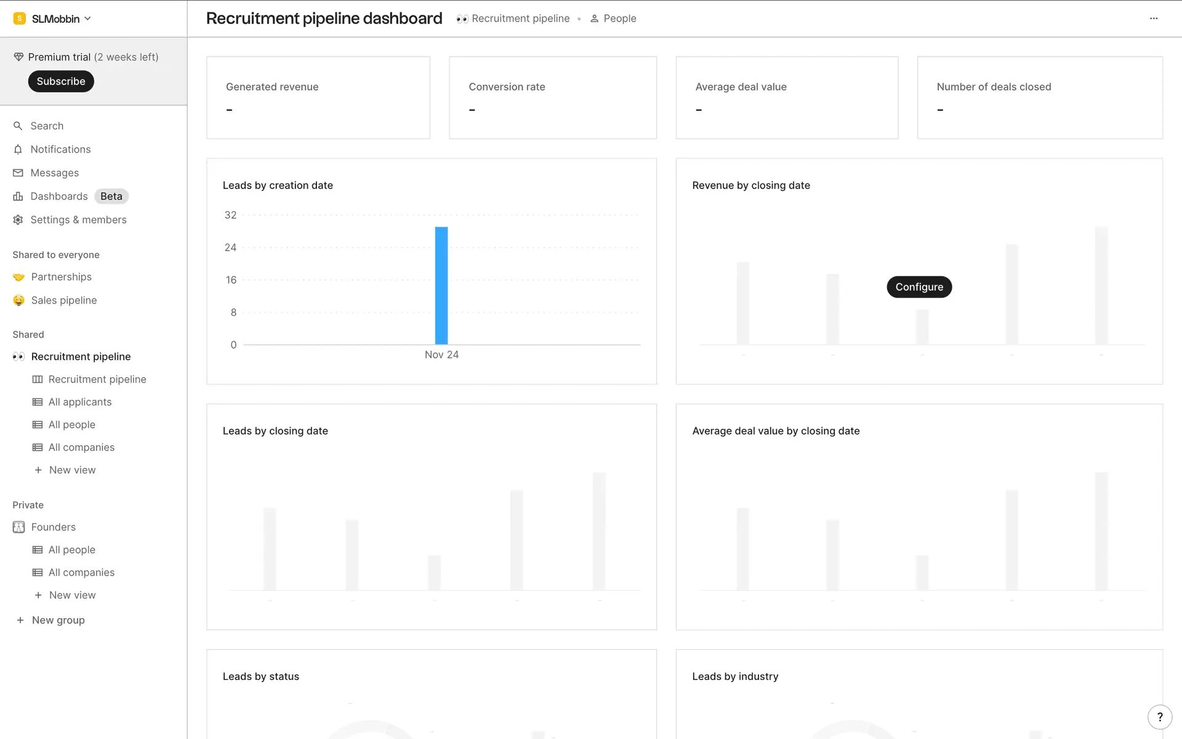1182x739 pixels.
Task: Open the three-dot menu at top right
Action: click(1154, 18)
